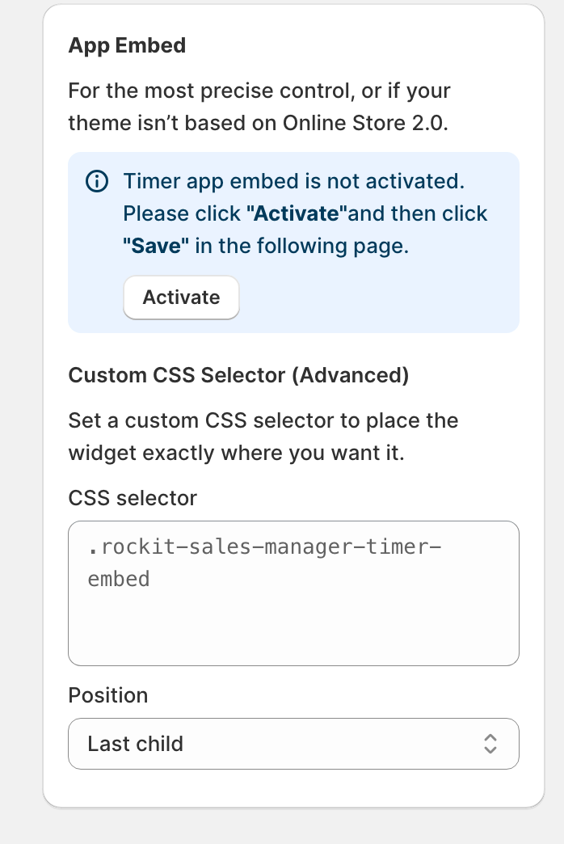
Task: Click the CSS selector field label
Action: (133, 498)
